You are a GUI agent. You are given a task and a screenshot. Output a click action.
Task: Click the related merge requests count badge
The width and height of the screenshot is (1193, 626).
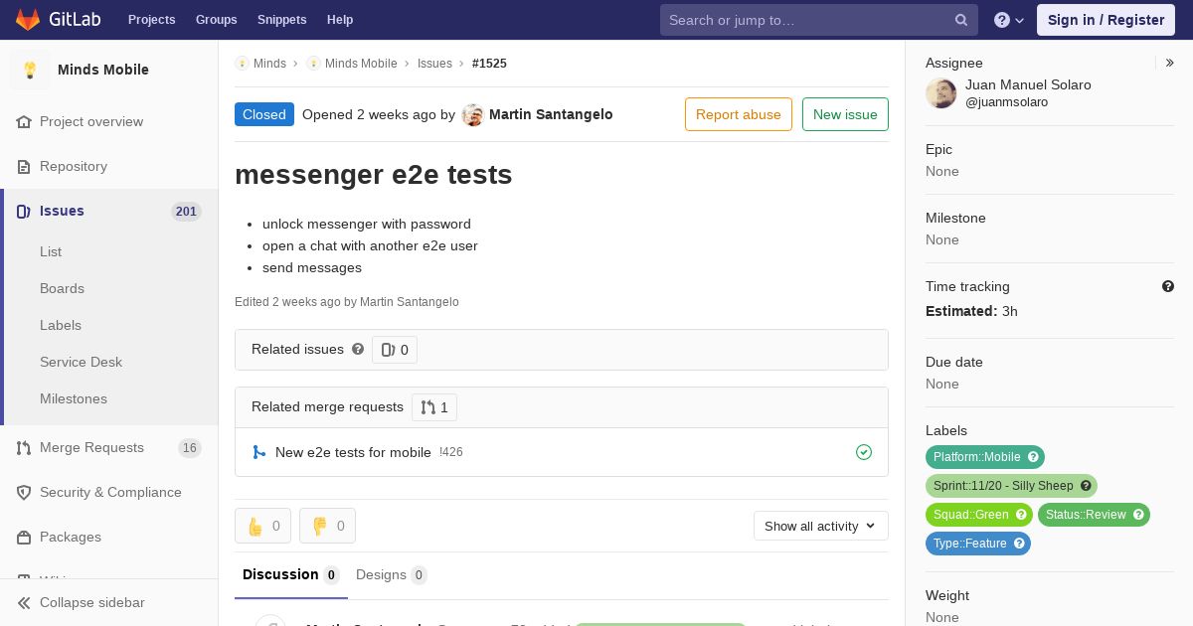click(x=434, y=407)
